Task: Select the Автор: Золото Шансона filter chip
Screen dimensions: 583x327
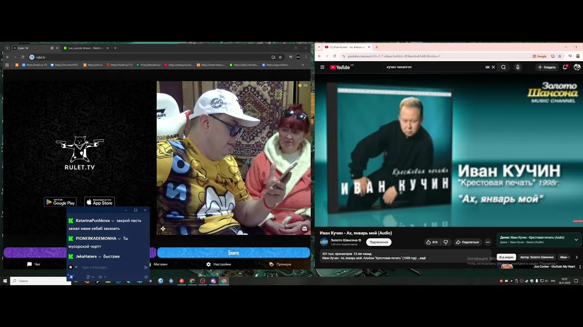Action: pyautogui.click(x=537, y=257)
